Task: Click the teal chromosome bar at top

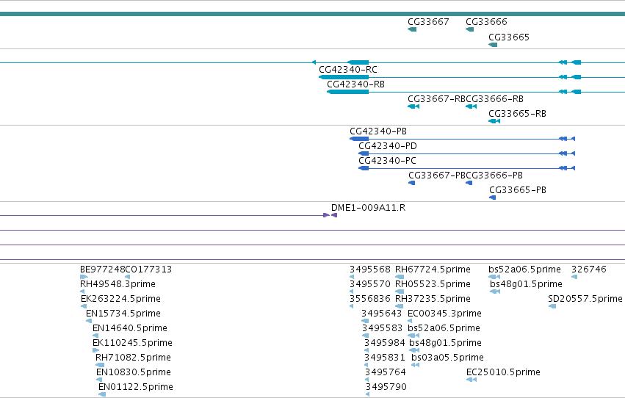Action: [313, 14]
